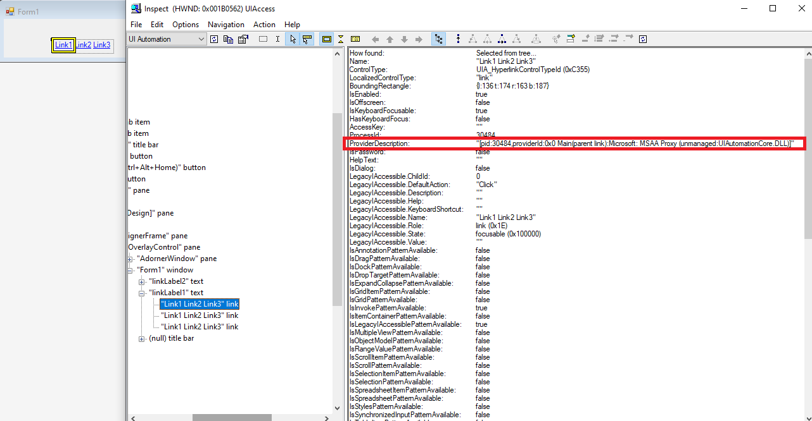
Task: Collapse the "Form1" window node
Action: coord(130,270)
